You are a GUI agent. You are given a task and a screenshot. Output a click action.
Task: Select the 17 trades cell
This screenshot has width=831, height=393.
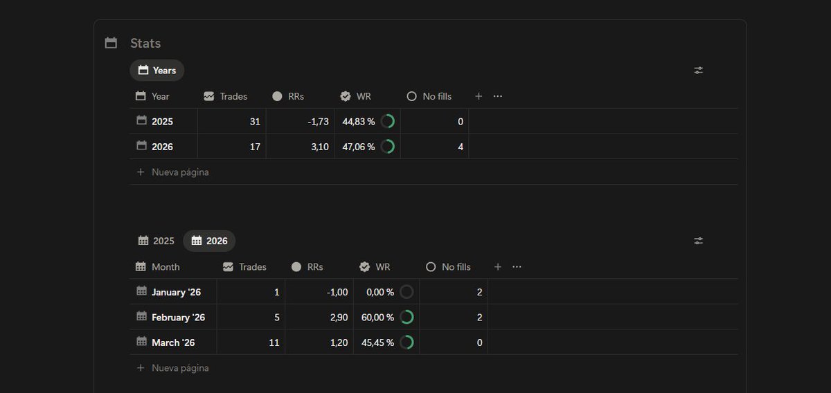[x=232, y=147]
